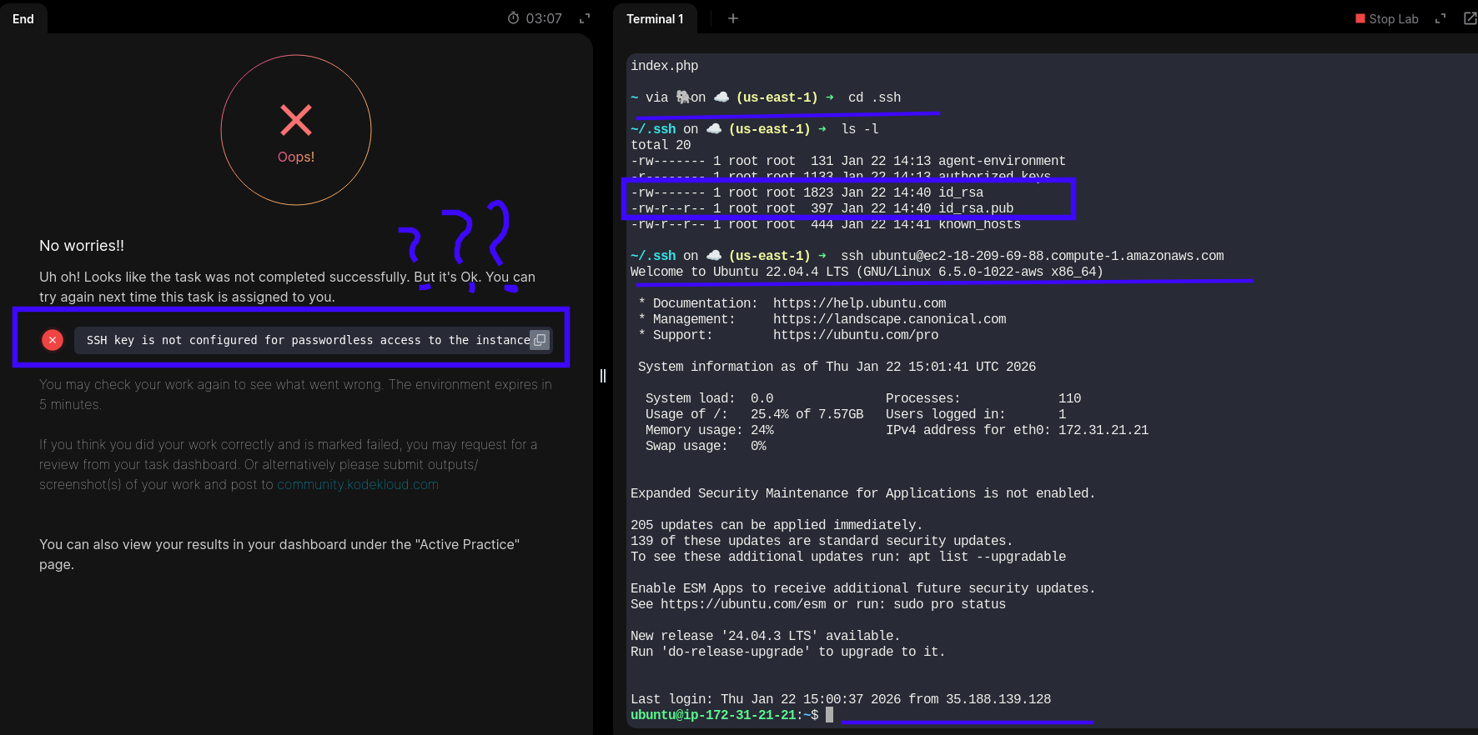This screenshot has height=735, width=1478.
Task: Click the agent-environment file name
Action: pos(1002,161)
